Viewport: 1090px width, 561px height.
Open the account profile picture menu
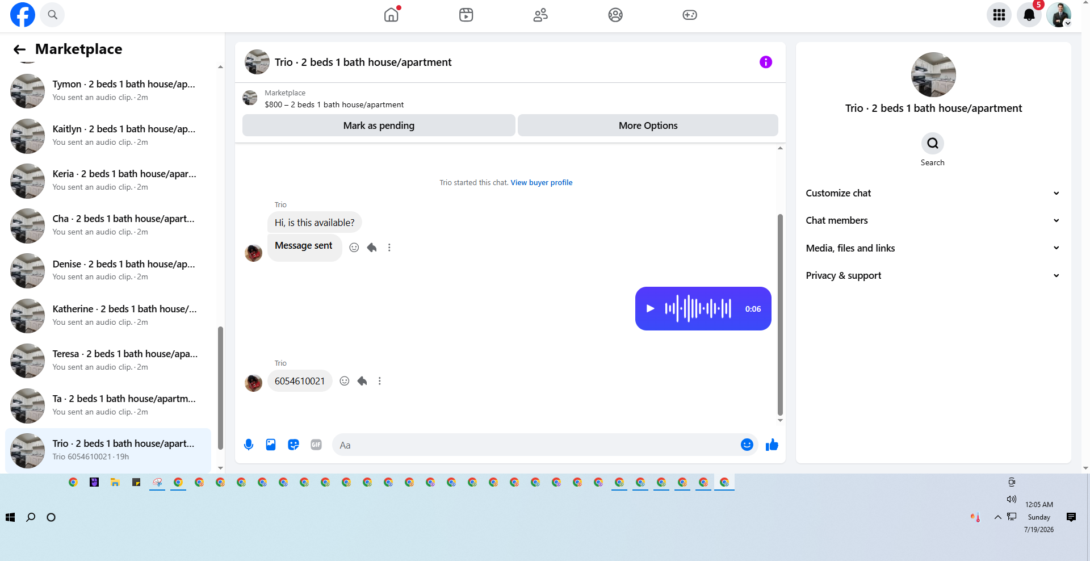pyautogui.click(x=1059, y=15)
